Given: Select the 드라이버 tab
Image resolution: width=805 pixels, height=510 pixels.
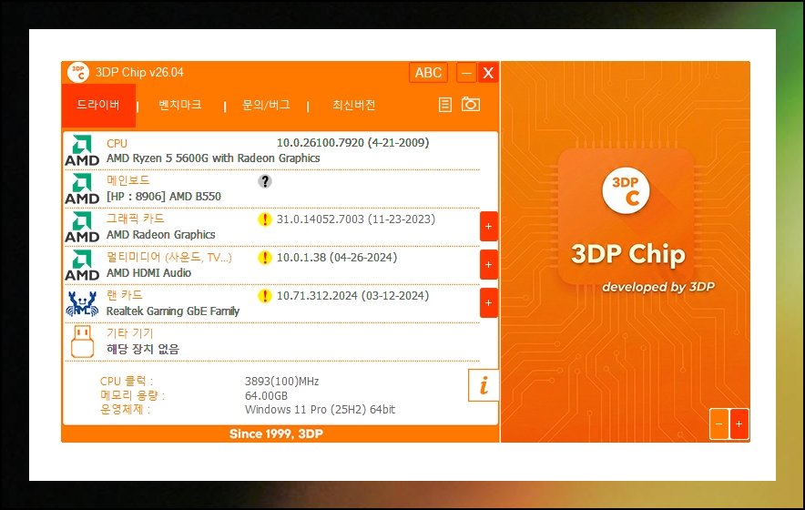Looking at the screenshot, I should coord(98,106).
